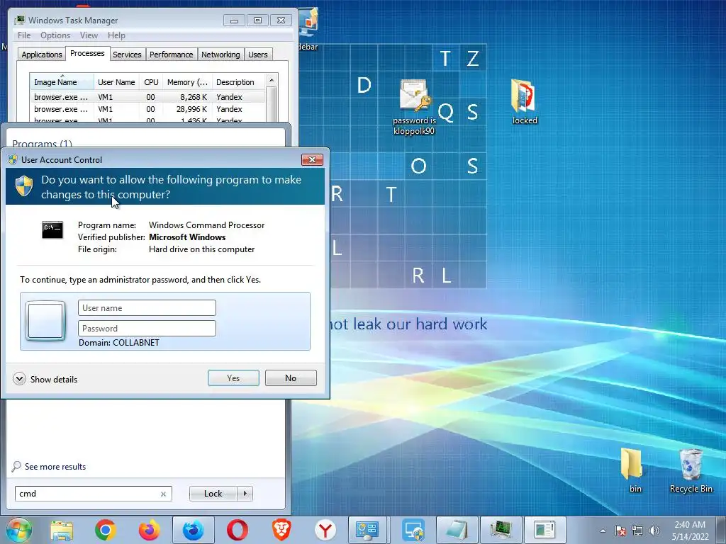Image resolution: width=726 pixels, height=544 pixels.
Task: Open the arrow menu beside Lock
Action: tap(245, 494)
